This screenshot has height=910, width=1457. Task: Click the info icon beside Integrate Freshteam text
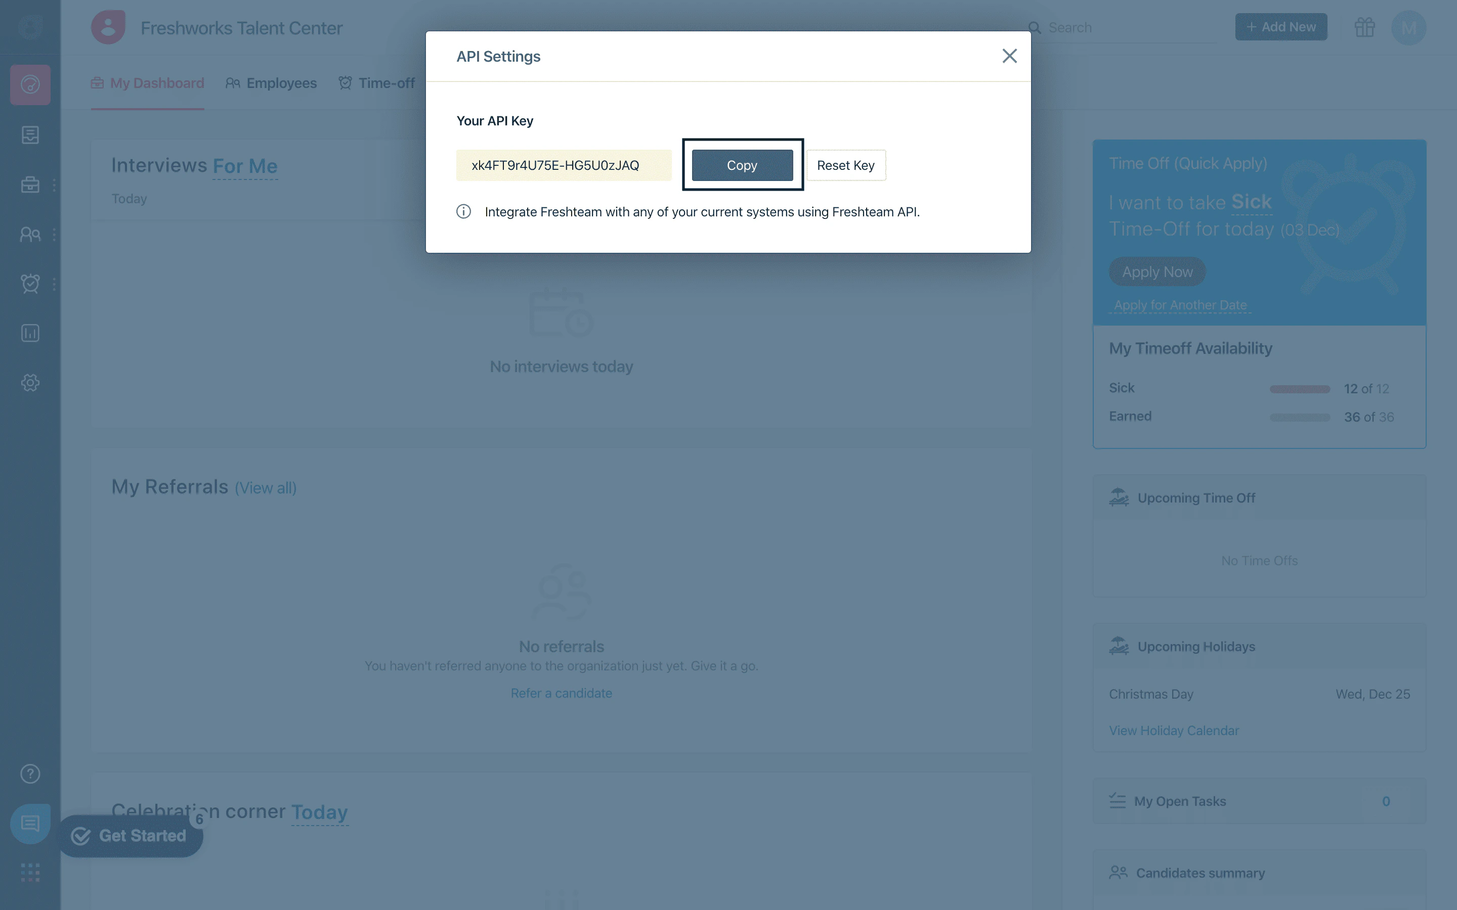coord(463,212)
